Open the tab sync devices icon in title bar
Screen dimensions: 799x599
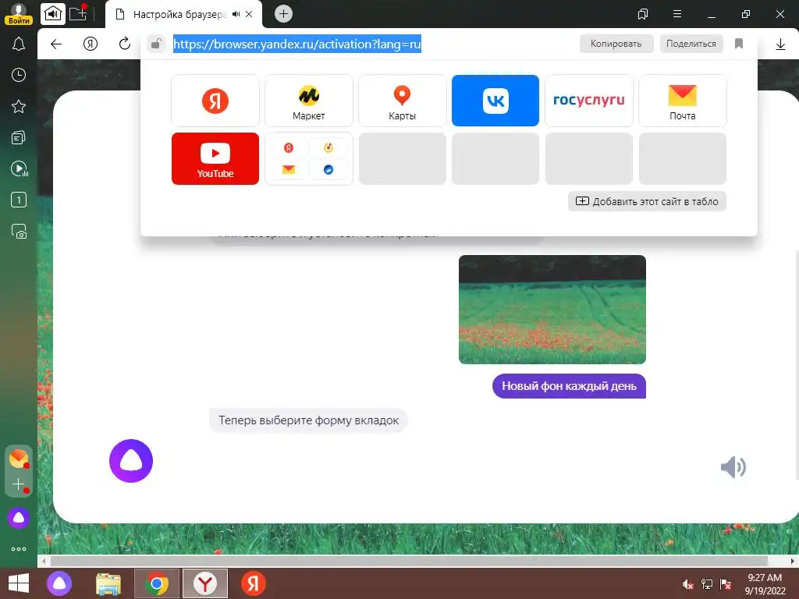(x=643, y=14)
